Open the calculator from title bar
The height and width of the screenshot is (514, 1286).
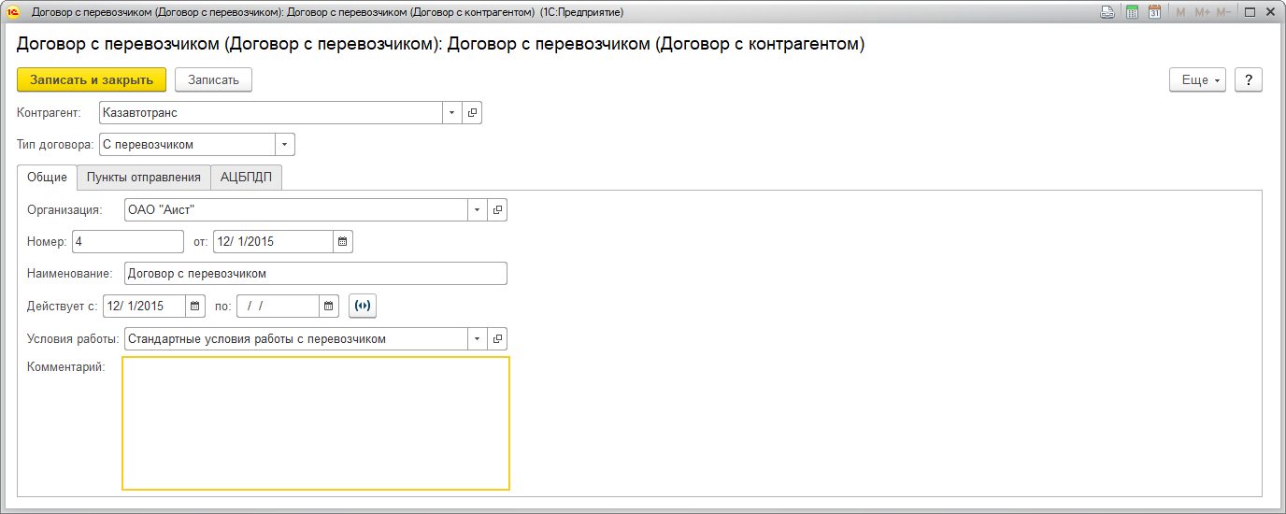click(1132, 12)
